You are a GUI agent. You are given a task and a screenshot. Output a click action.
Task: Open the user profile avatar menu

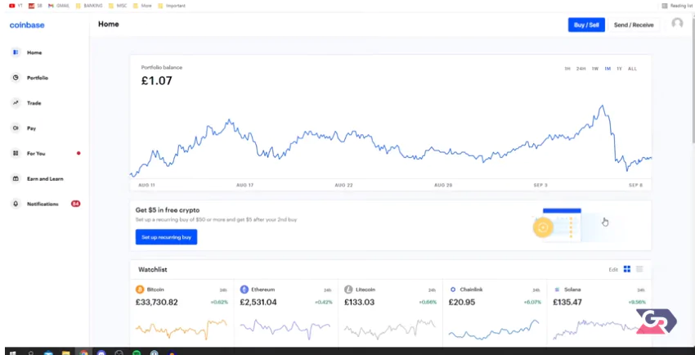click(677, 24)
